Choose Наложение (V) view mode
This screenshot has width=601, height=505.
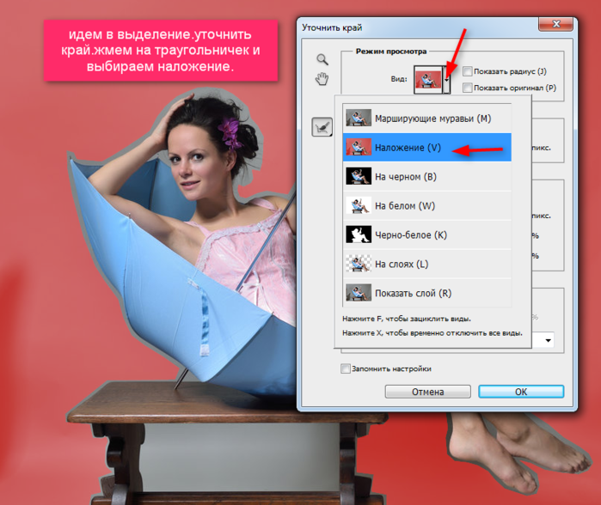click(x=427, y=148)
